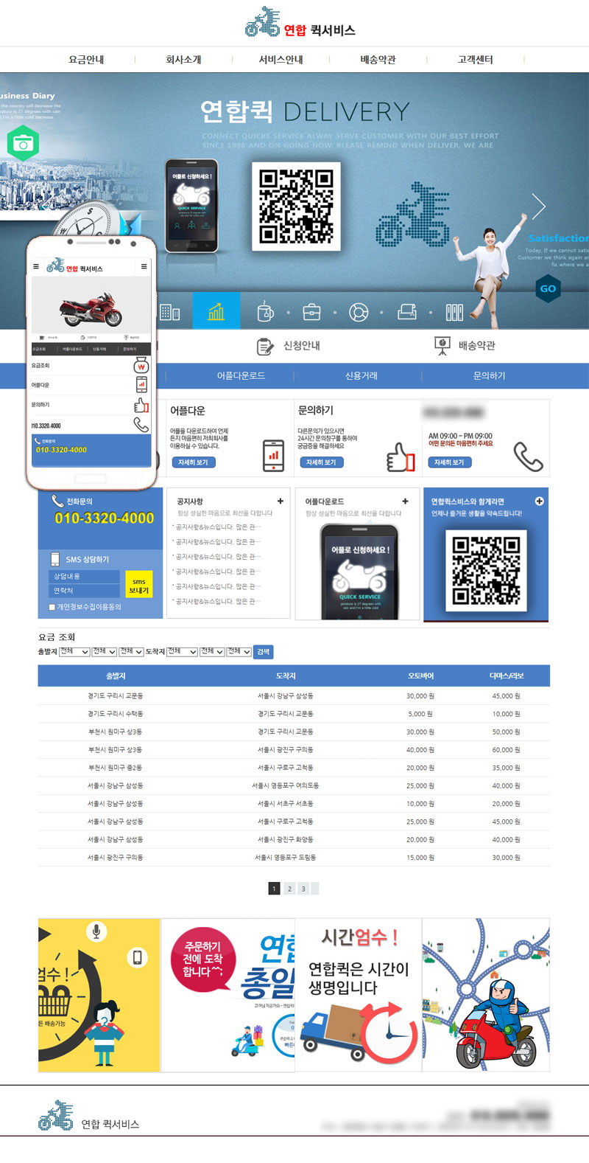
Task: Open the first 도착지 dropdown
Action: pyautogui.click(x=182, y=652)
